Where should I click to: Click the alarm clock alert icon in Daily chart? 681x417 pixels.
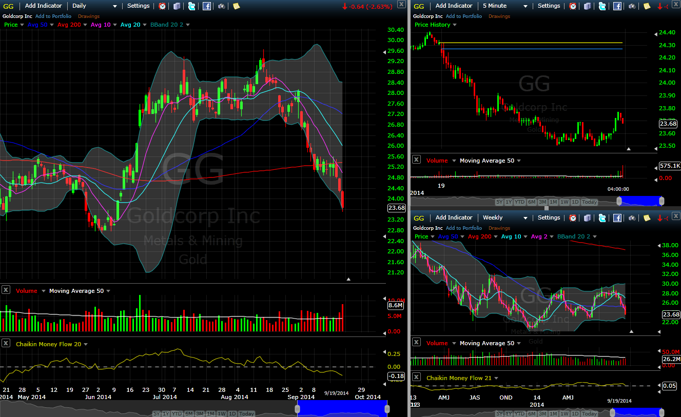pyautogui.click(x=162, y=6)
